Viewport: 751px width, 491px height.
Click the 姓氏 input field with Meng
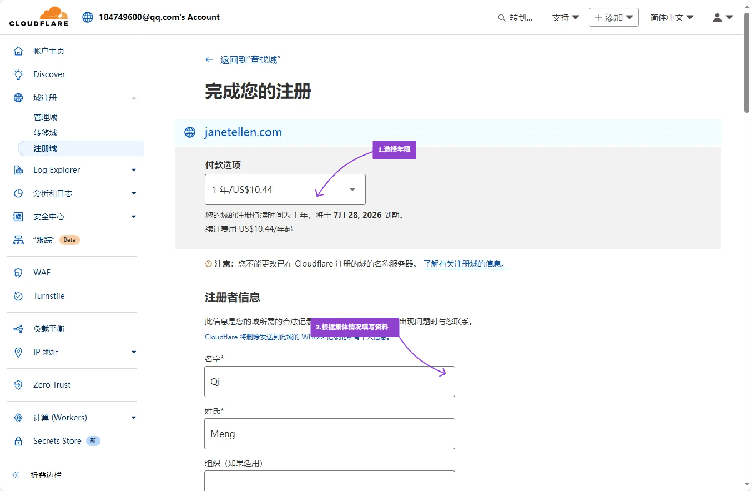pos(329,434)
